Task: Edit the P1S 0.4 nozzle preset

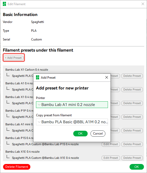Action: point(111,144)
